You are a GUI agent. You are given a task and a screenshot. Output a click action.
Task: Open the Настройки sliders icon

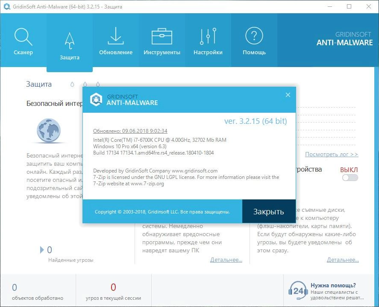[x=208, y=36]
